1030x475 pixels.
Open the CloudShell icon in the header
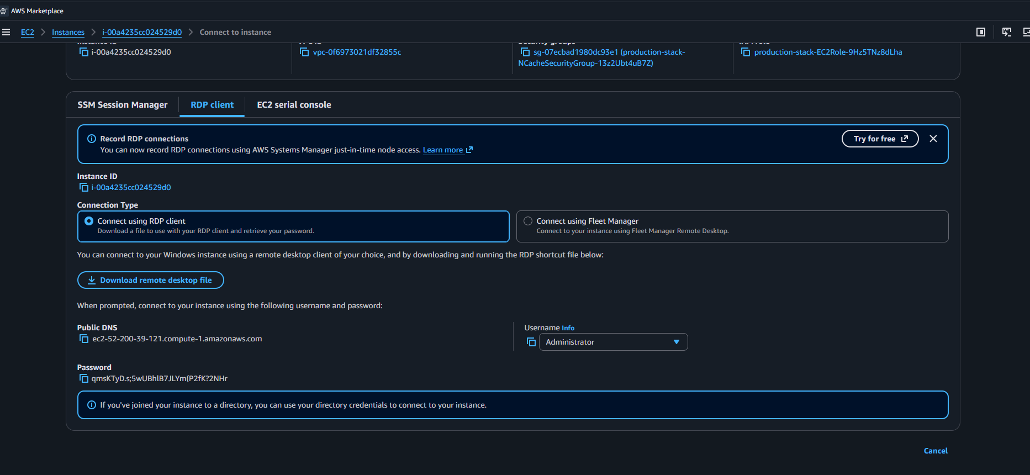point(1007,32)
